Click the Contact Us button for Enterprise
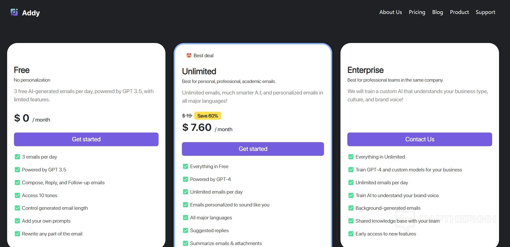 point(419,139)
